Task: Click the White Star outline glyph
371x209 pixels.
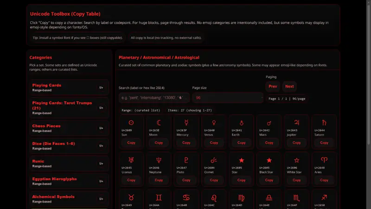Action: click(x=296, y=160)
